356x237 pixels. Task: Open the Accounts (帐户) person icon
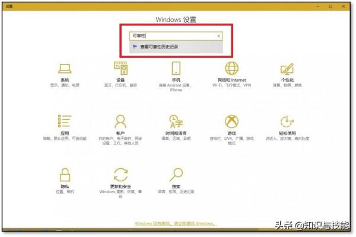tap(120, 121)
